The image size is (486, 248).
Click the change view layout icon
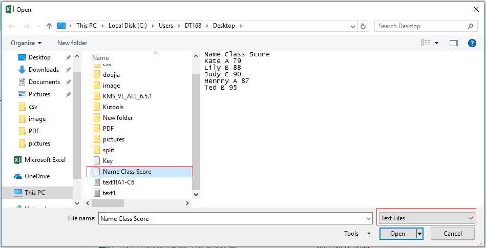coord(426,43)
